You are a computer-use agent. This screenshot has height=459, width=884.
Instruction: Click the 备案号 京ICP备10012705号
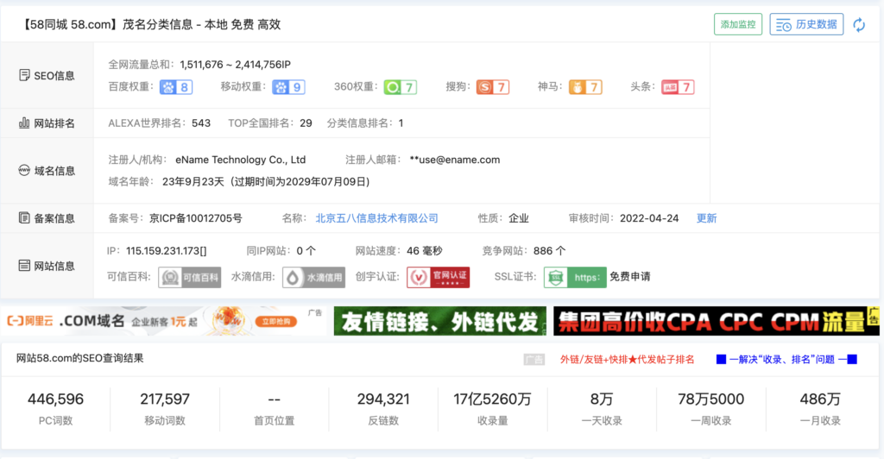[x=196, y=218]
